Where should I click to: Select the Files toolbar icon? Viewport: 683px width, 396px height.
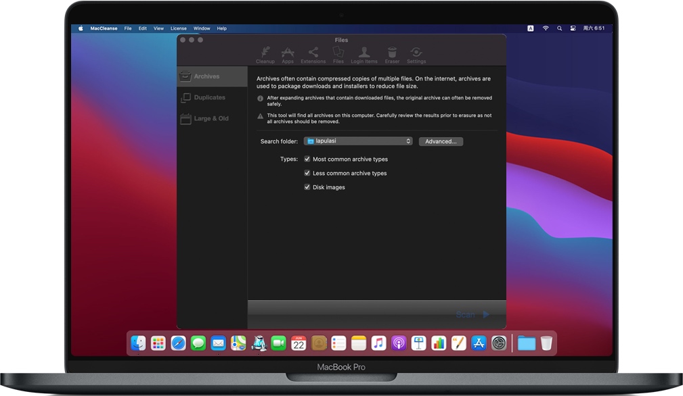[338, 55]
